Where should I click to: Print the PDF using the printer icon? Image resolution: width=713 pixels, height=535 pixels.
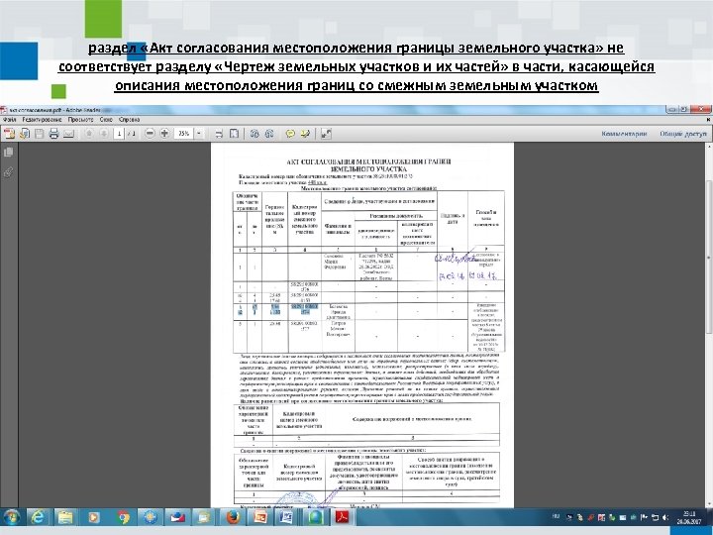(53, 134)
